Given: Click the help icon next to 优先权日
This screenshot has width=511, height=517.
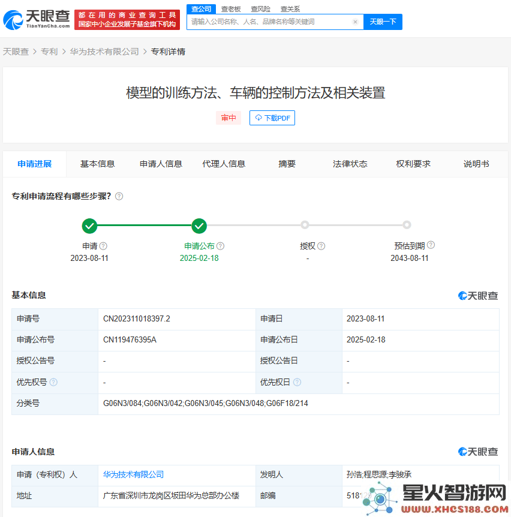Looking at the screenshot, I should click(297, 382).
